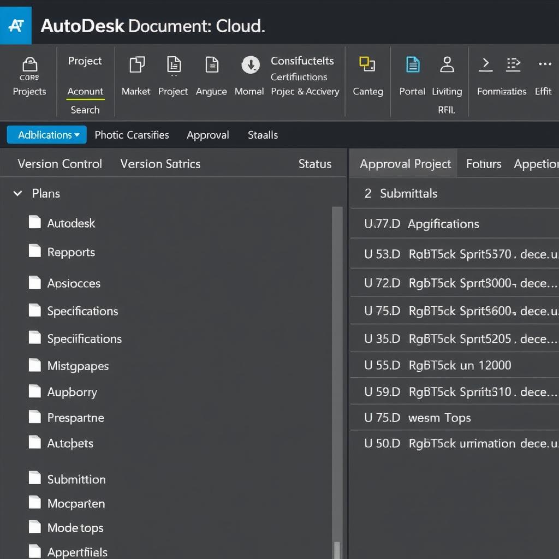Viewport: 559px width, 559px height.
Task: Click the Aupborry folder icon
Action: [x=34, y=391]
